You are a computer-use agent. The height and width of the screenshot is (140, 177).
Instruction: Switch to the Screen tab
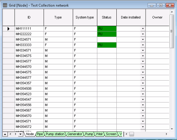[x=111, y=134]
